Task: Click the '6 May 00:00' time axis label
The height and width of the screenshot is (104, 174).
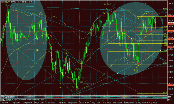Action: tap(106, 103)
